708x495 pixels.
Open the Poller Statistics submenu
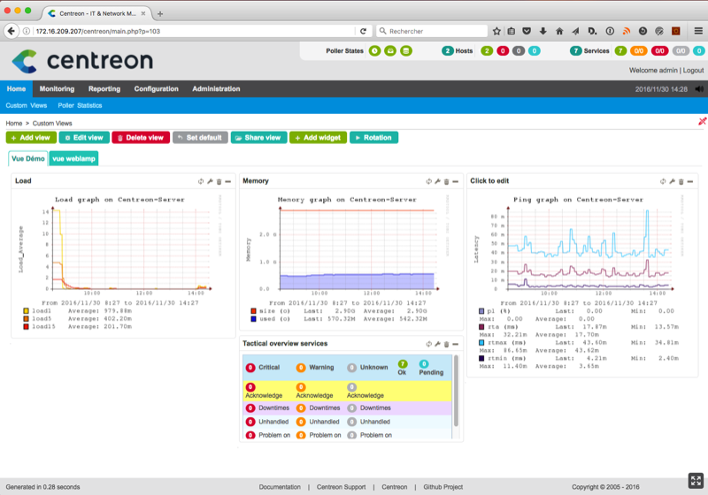click(80, 105)
